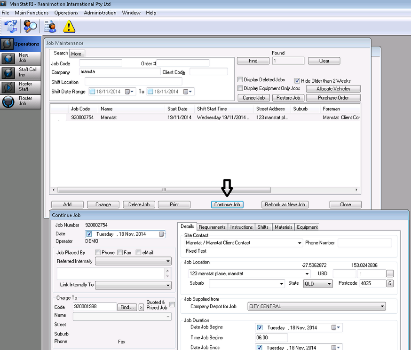Enable the Display Deleted Jobs checkbox
The height and width of the screenshot is (350, 411).
click(240, 80)
